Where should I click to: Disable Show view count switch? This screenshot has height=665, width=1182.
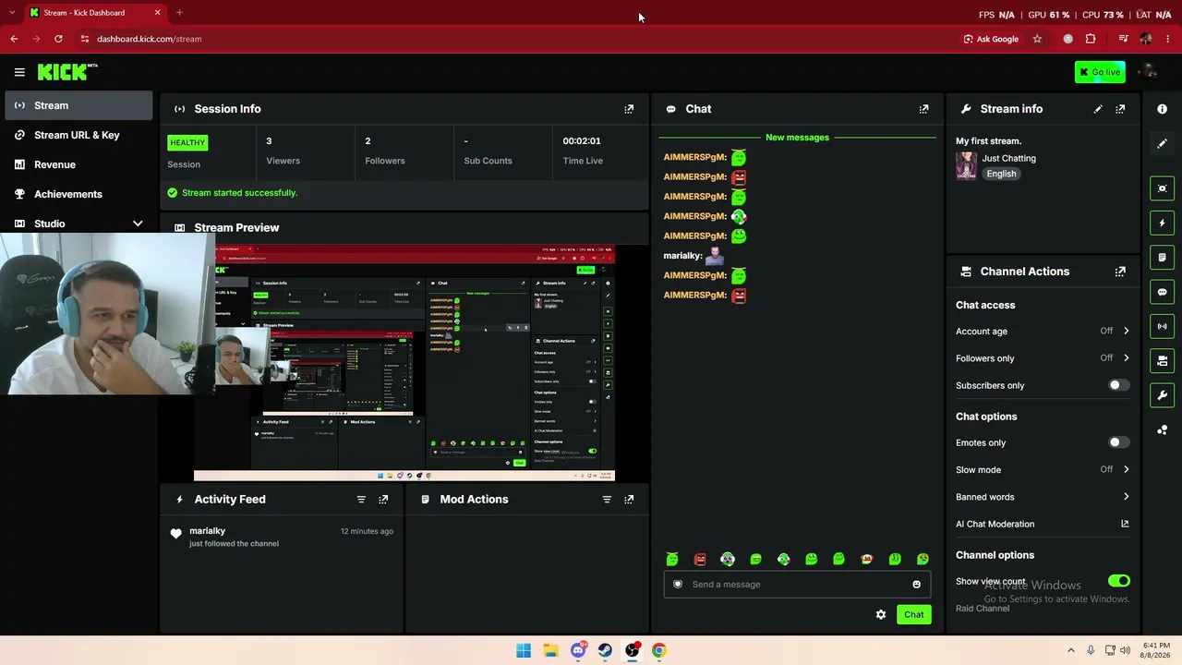tap(1118, 581)
